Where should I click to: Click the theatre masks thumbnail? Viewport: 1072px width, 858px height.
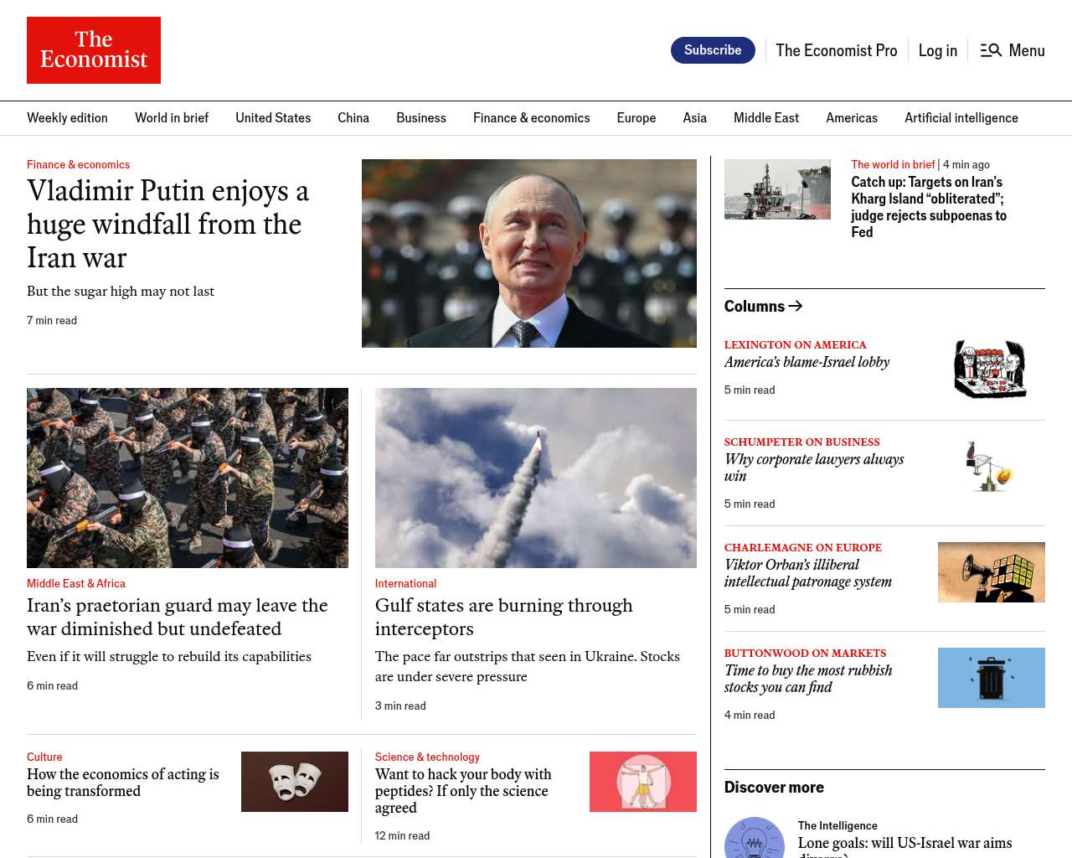[x=295, y=782]
